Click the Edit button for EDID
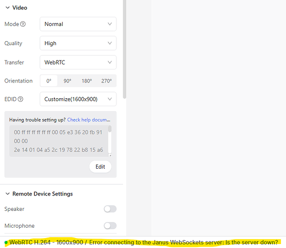This screenshot has width=286, height=248. point(100,167)
